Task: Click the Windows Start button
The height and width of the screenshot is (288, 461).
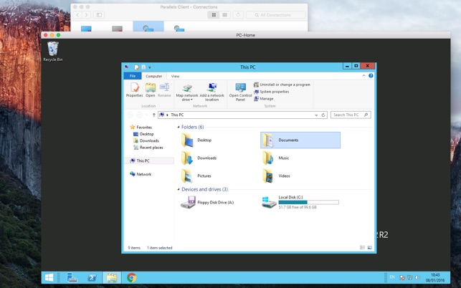Action: (49, 278)
